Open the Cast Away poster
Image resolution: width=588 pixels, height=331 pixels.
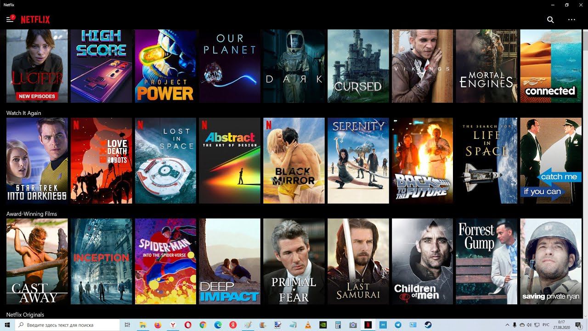(x=37, y=261)
